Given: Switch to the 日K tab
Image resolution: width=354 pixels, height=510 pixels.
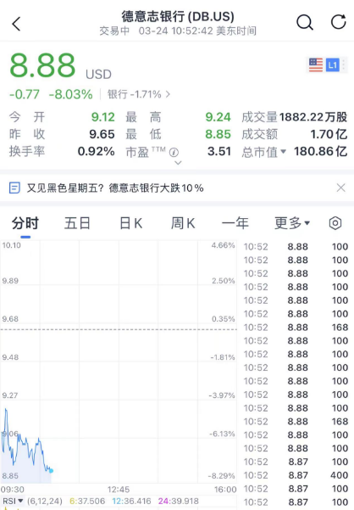Looking at the screenshot, I should pos(130,223).
